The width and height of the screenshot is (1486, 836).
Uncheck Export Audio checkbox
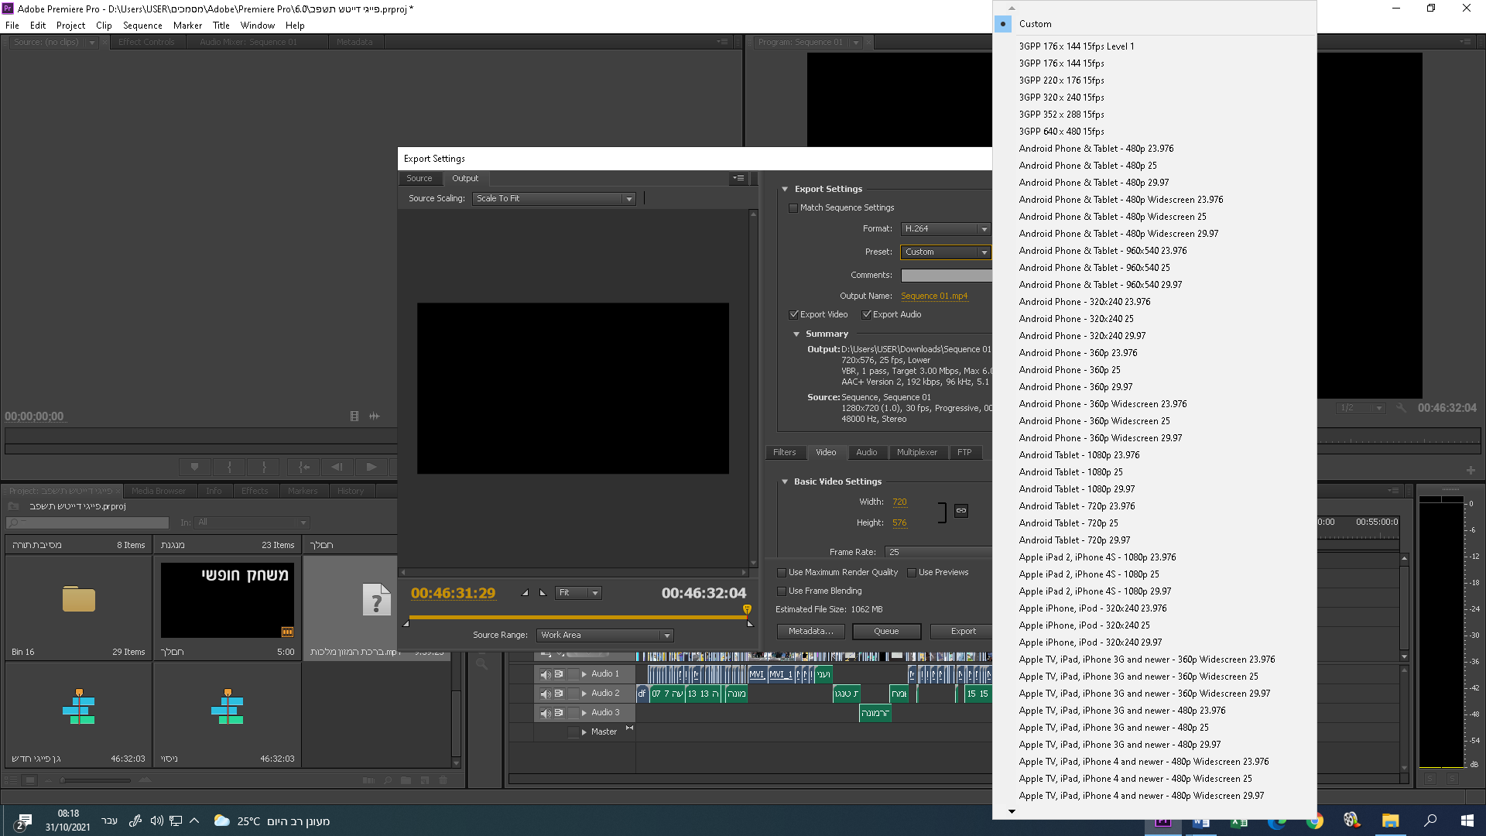coord(867,315)
